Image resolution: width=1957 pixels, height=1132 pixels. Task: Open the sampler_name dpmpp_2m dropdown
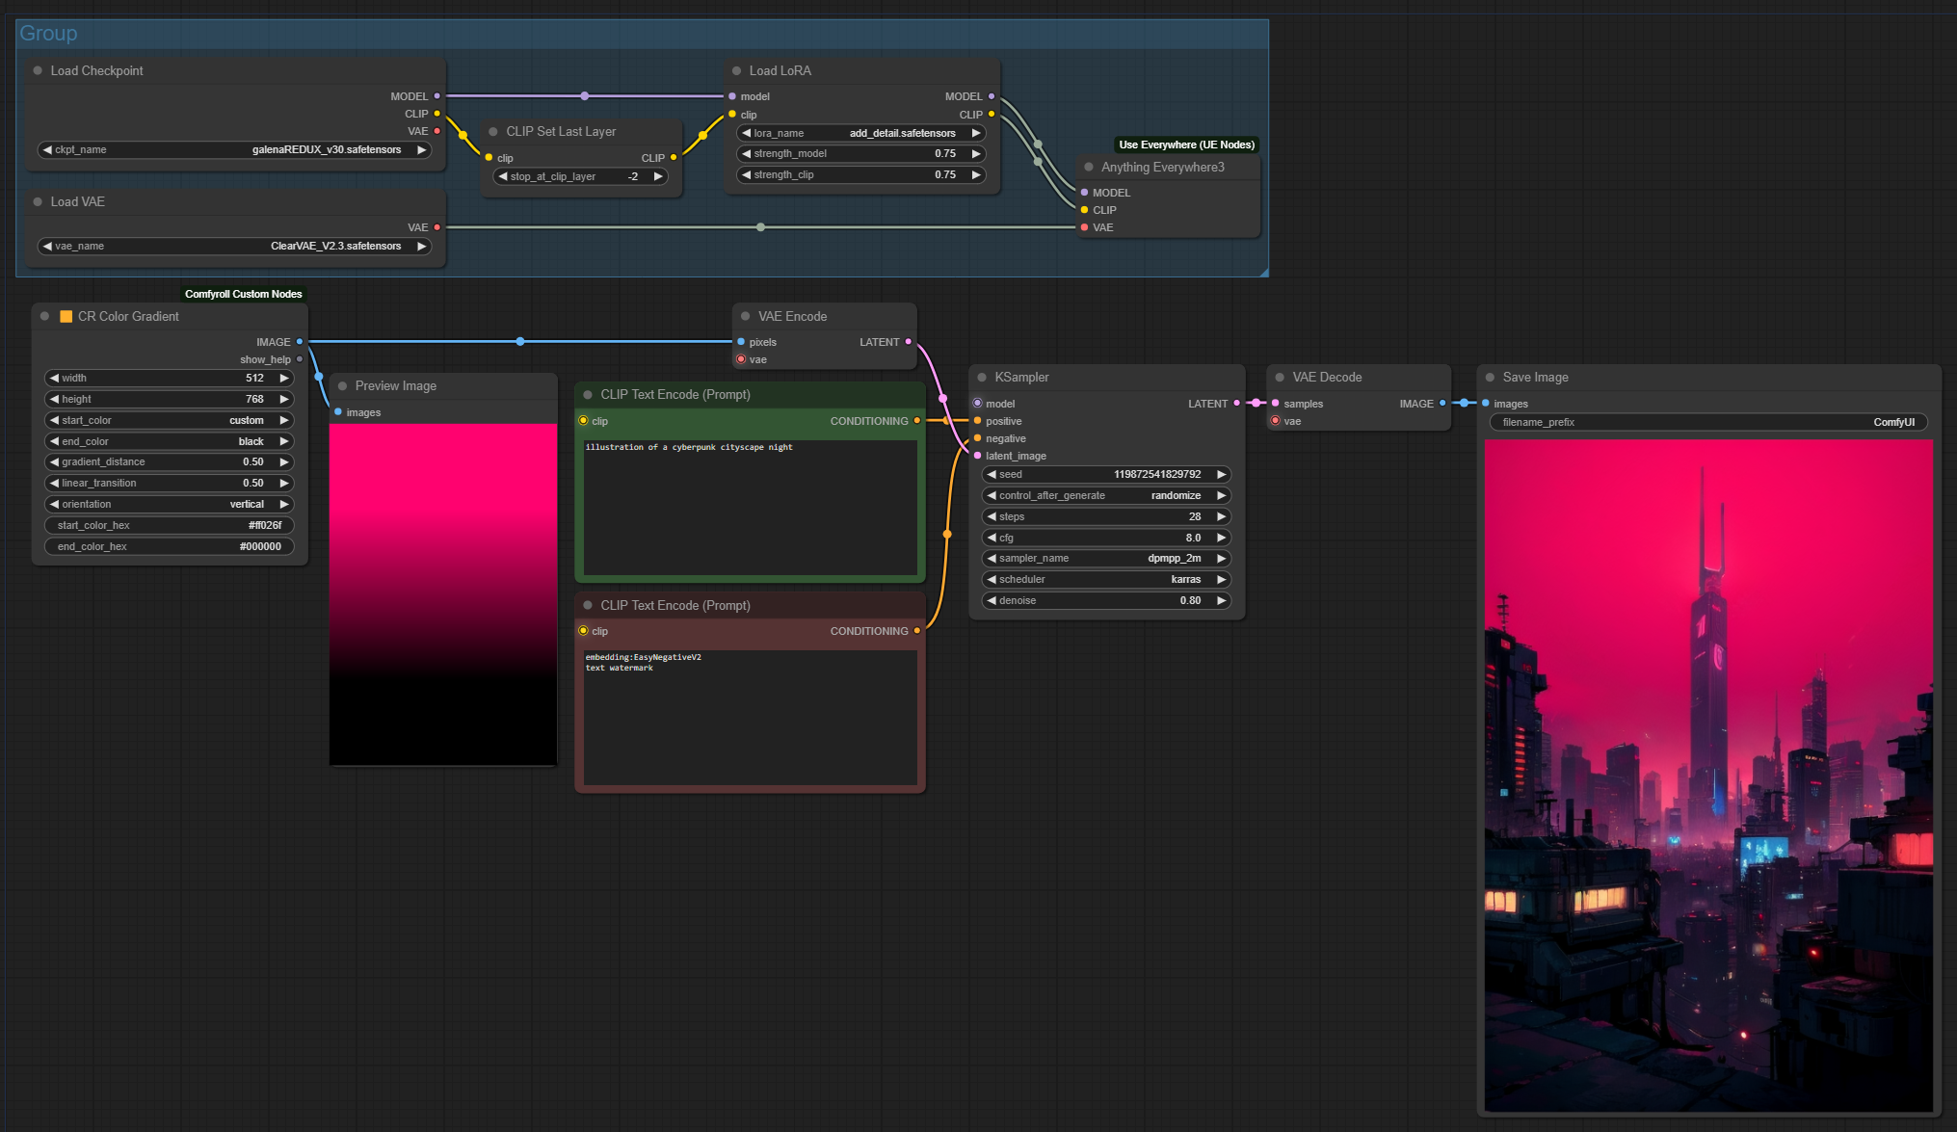(1105, 559)
